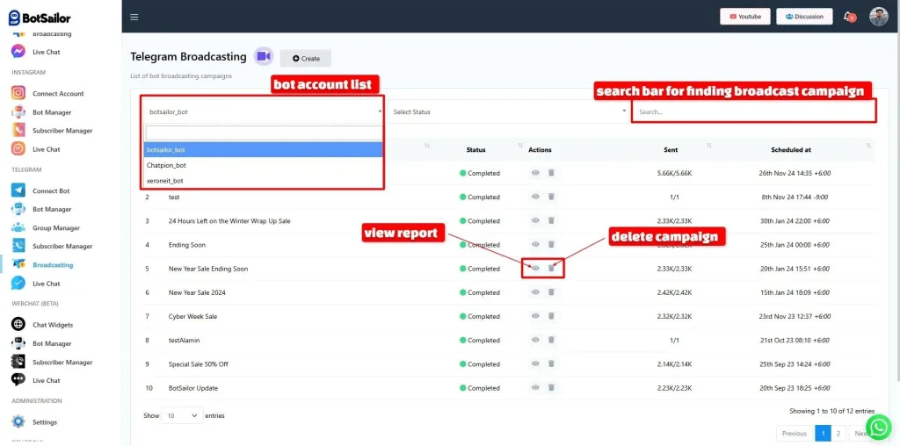This screenshot has width=900, height=446.
Task: Click the notification bell icon
Action: click(x=848, y=17)
